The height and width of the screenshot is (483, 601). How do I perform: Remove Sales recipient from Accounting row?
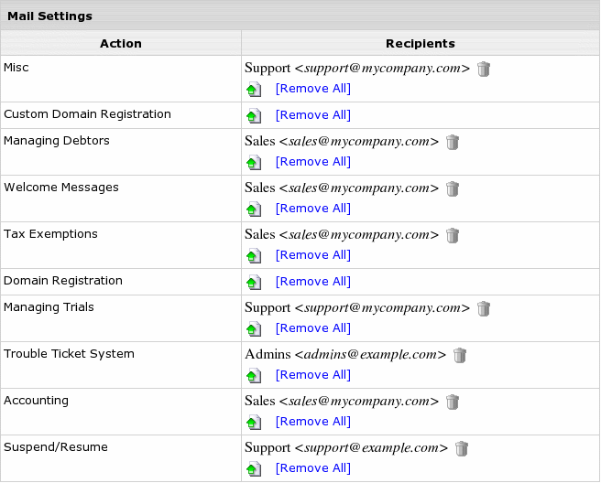pyautogui.click(x=453, y=402)
